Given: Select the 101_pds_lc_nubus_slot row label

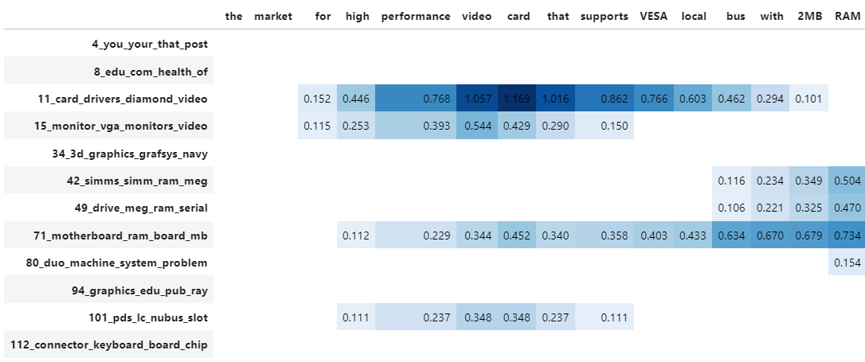Looking at the screenshot, I should tap(148, 317).
